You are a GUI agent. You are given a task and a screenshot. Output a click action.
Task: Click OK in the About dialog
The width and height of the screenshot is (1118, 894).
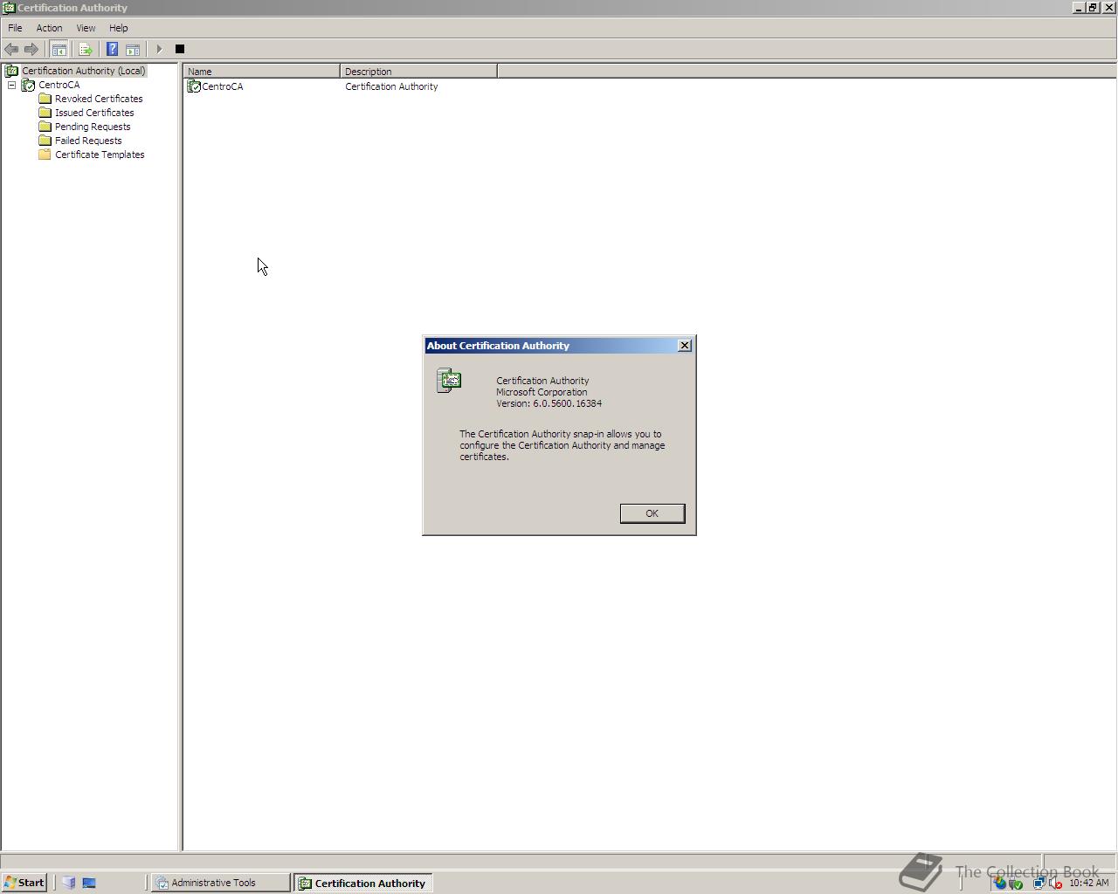pos(652,513)
